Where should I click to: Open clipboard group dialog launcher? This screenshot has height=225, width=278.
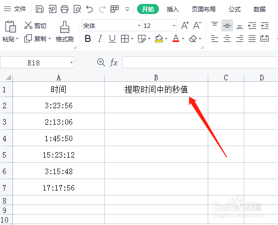tap(75, 47)
